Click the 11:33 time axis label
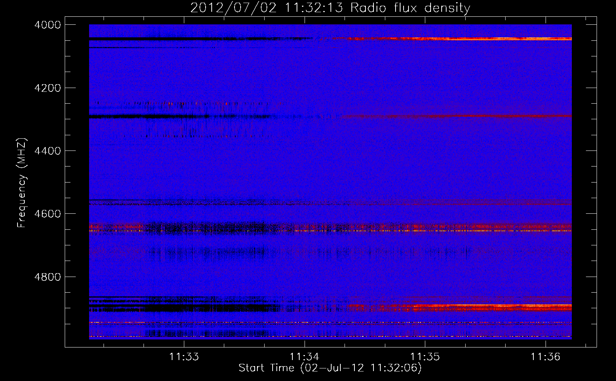 click(x=184, y=357)
